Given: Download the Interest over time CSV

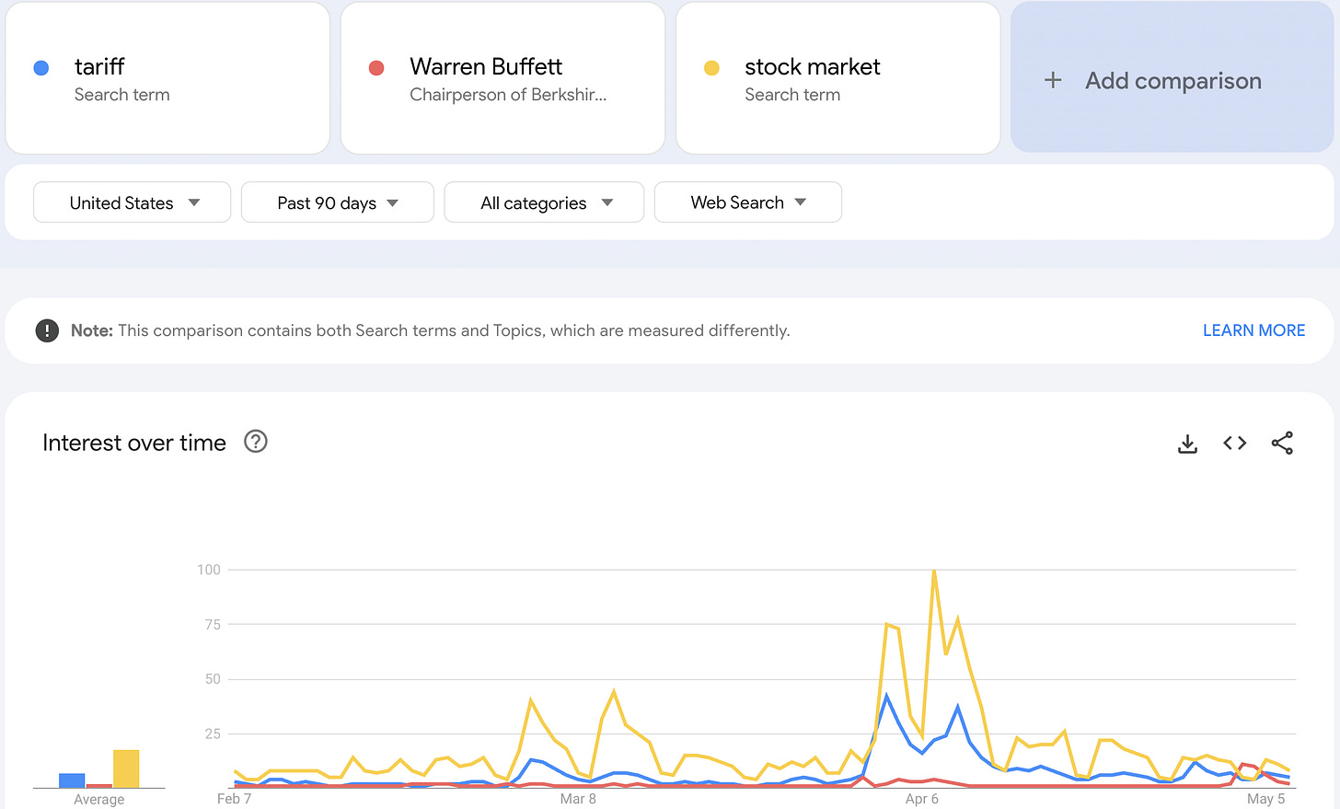Looking at the screenshot, I should coord(1187,444).
